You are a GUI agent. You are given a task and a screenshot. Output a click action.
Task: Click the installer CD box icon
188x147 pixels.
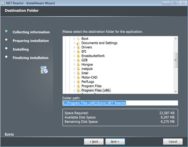44,70
